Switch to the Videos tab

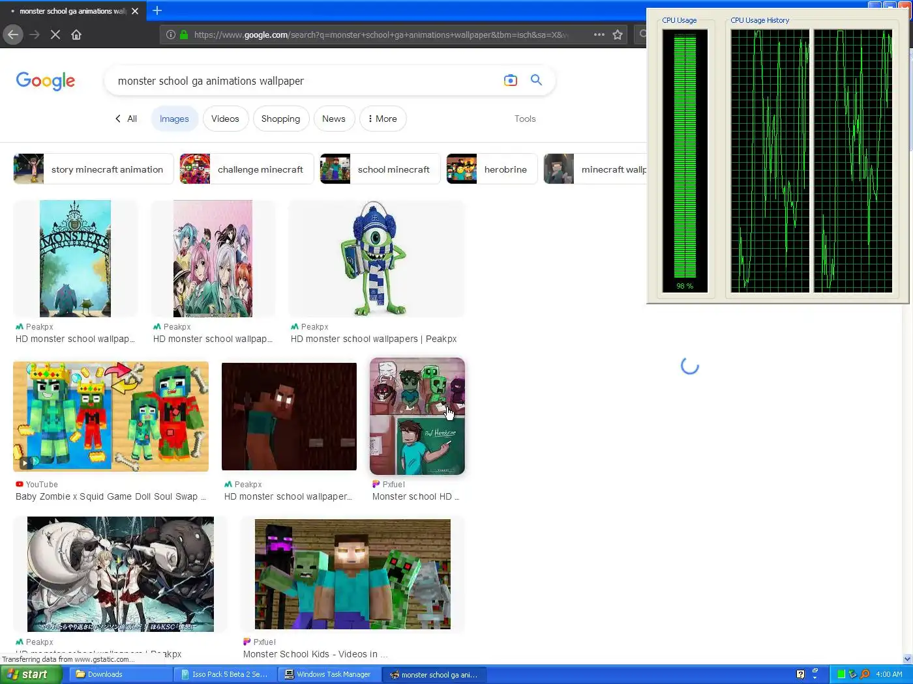click(226, 119)
